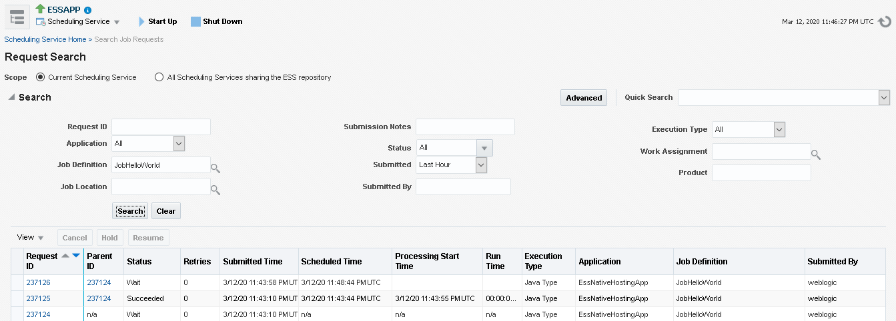Image resolution: width=896 pixels, height=321 pixels.
Task: Click the Search button
Action: (x=130, y=211)
